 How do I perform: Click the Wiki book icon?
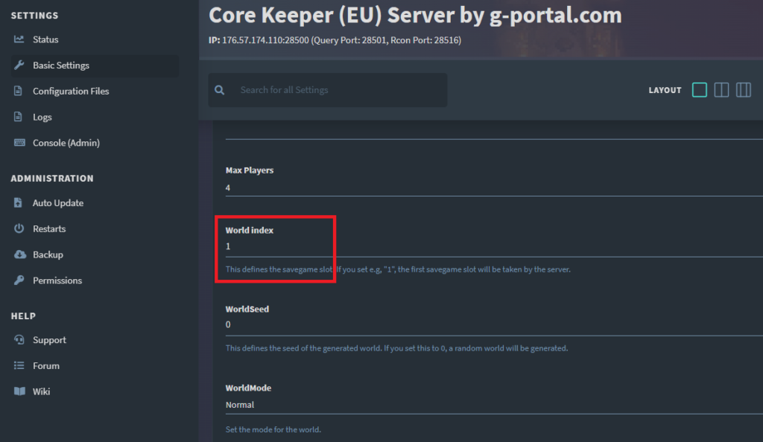19,391
